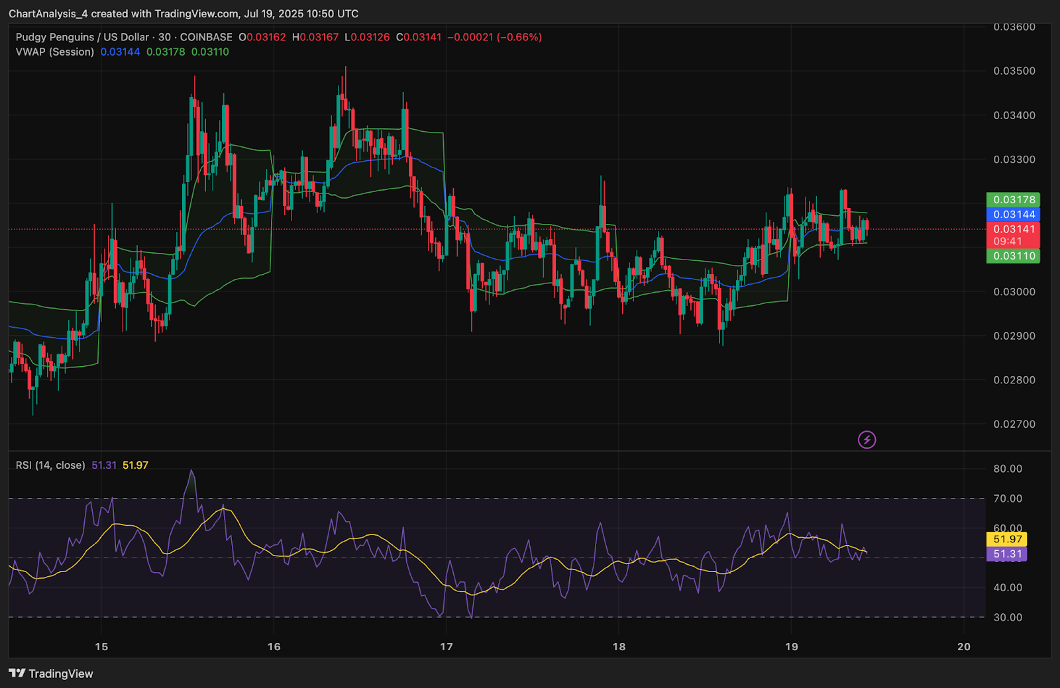Viewport: 1060px width, 688px height.
Task: Click the RSI (14, close) indicator label
Action: (50, 465)
